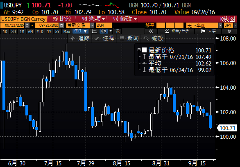Select the Max range tab
240x167 pixels.
pyautogui.click(x=67, y=32)
